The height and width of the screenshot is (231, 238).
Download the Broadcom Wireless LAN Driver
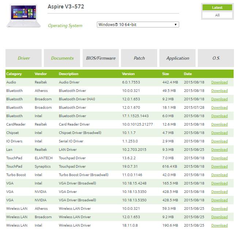[219, 217]
